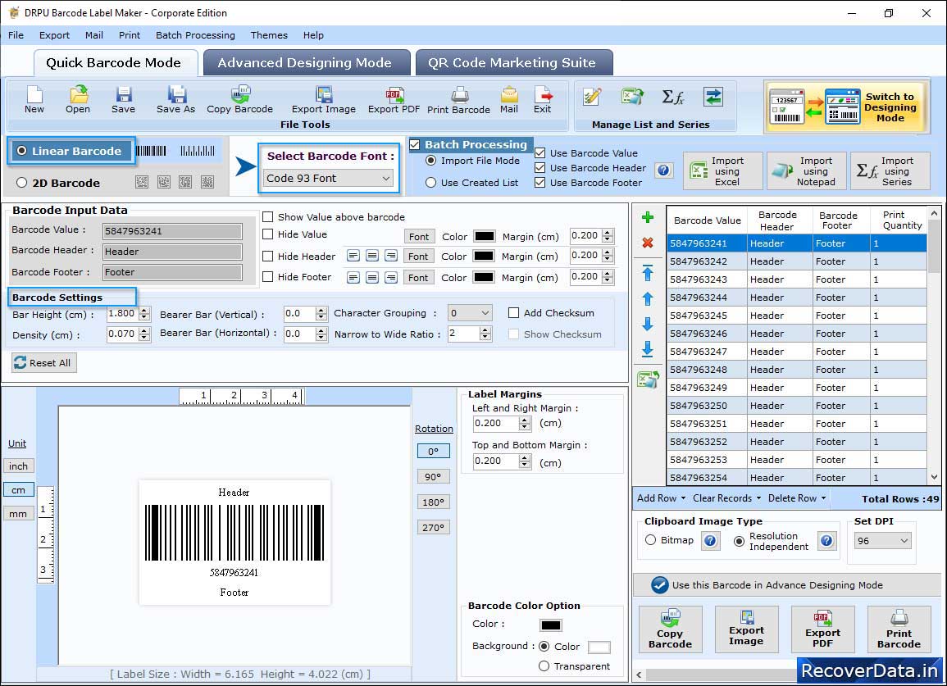Align footer text to center
Screen dimensions: 947x686
372,278
